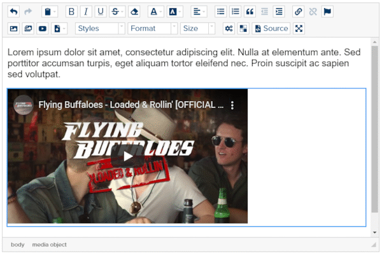Open the Styles combo box
The image size is (382, 256).
(x=100, y=29)
